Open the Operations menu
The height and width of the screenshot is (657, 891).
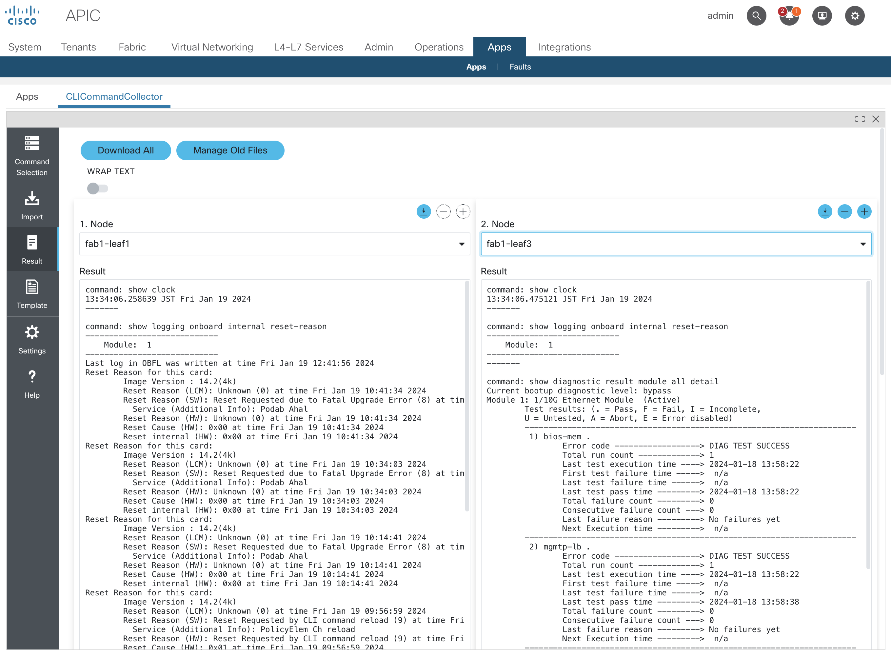click(x=439, y=47)
